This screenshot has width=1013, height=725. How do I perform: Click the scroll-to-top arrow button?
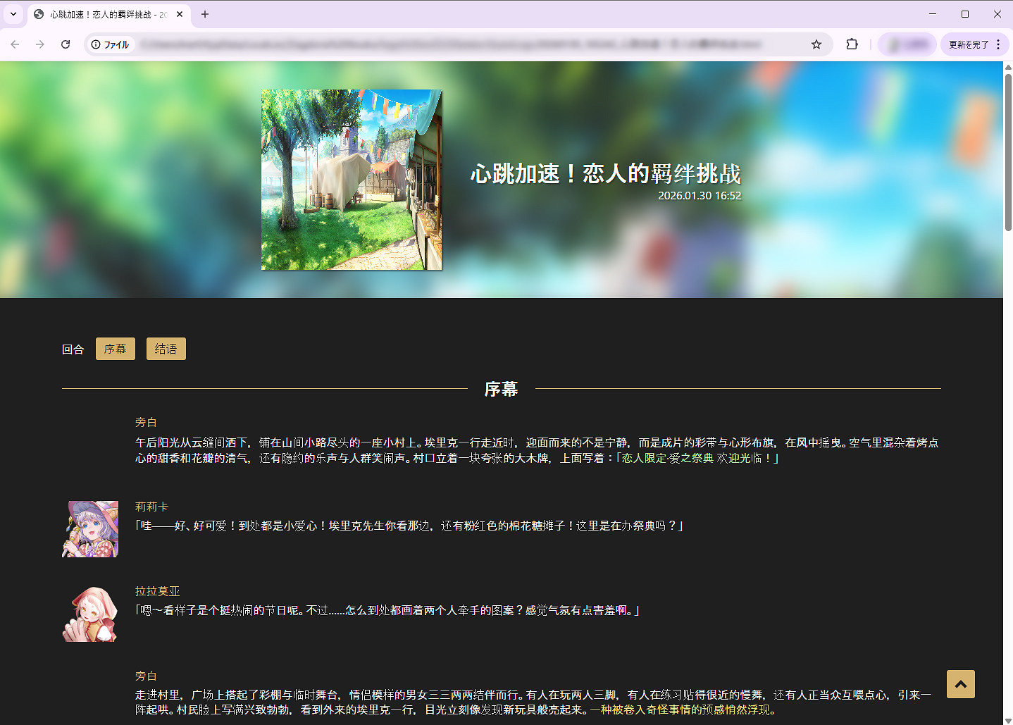[960, 684]
